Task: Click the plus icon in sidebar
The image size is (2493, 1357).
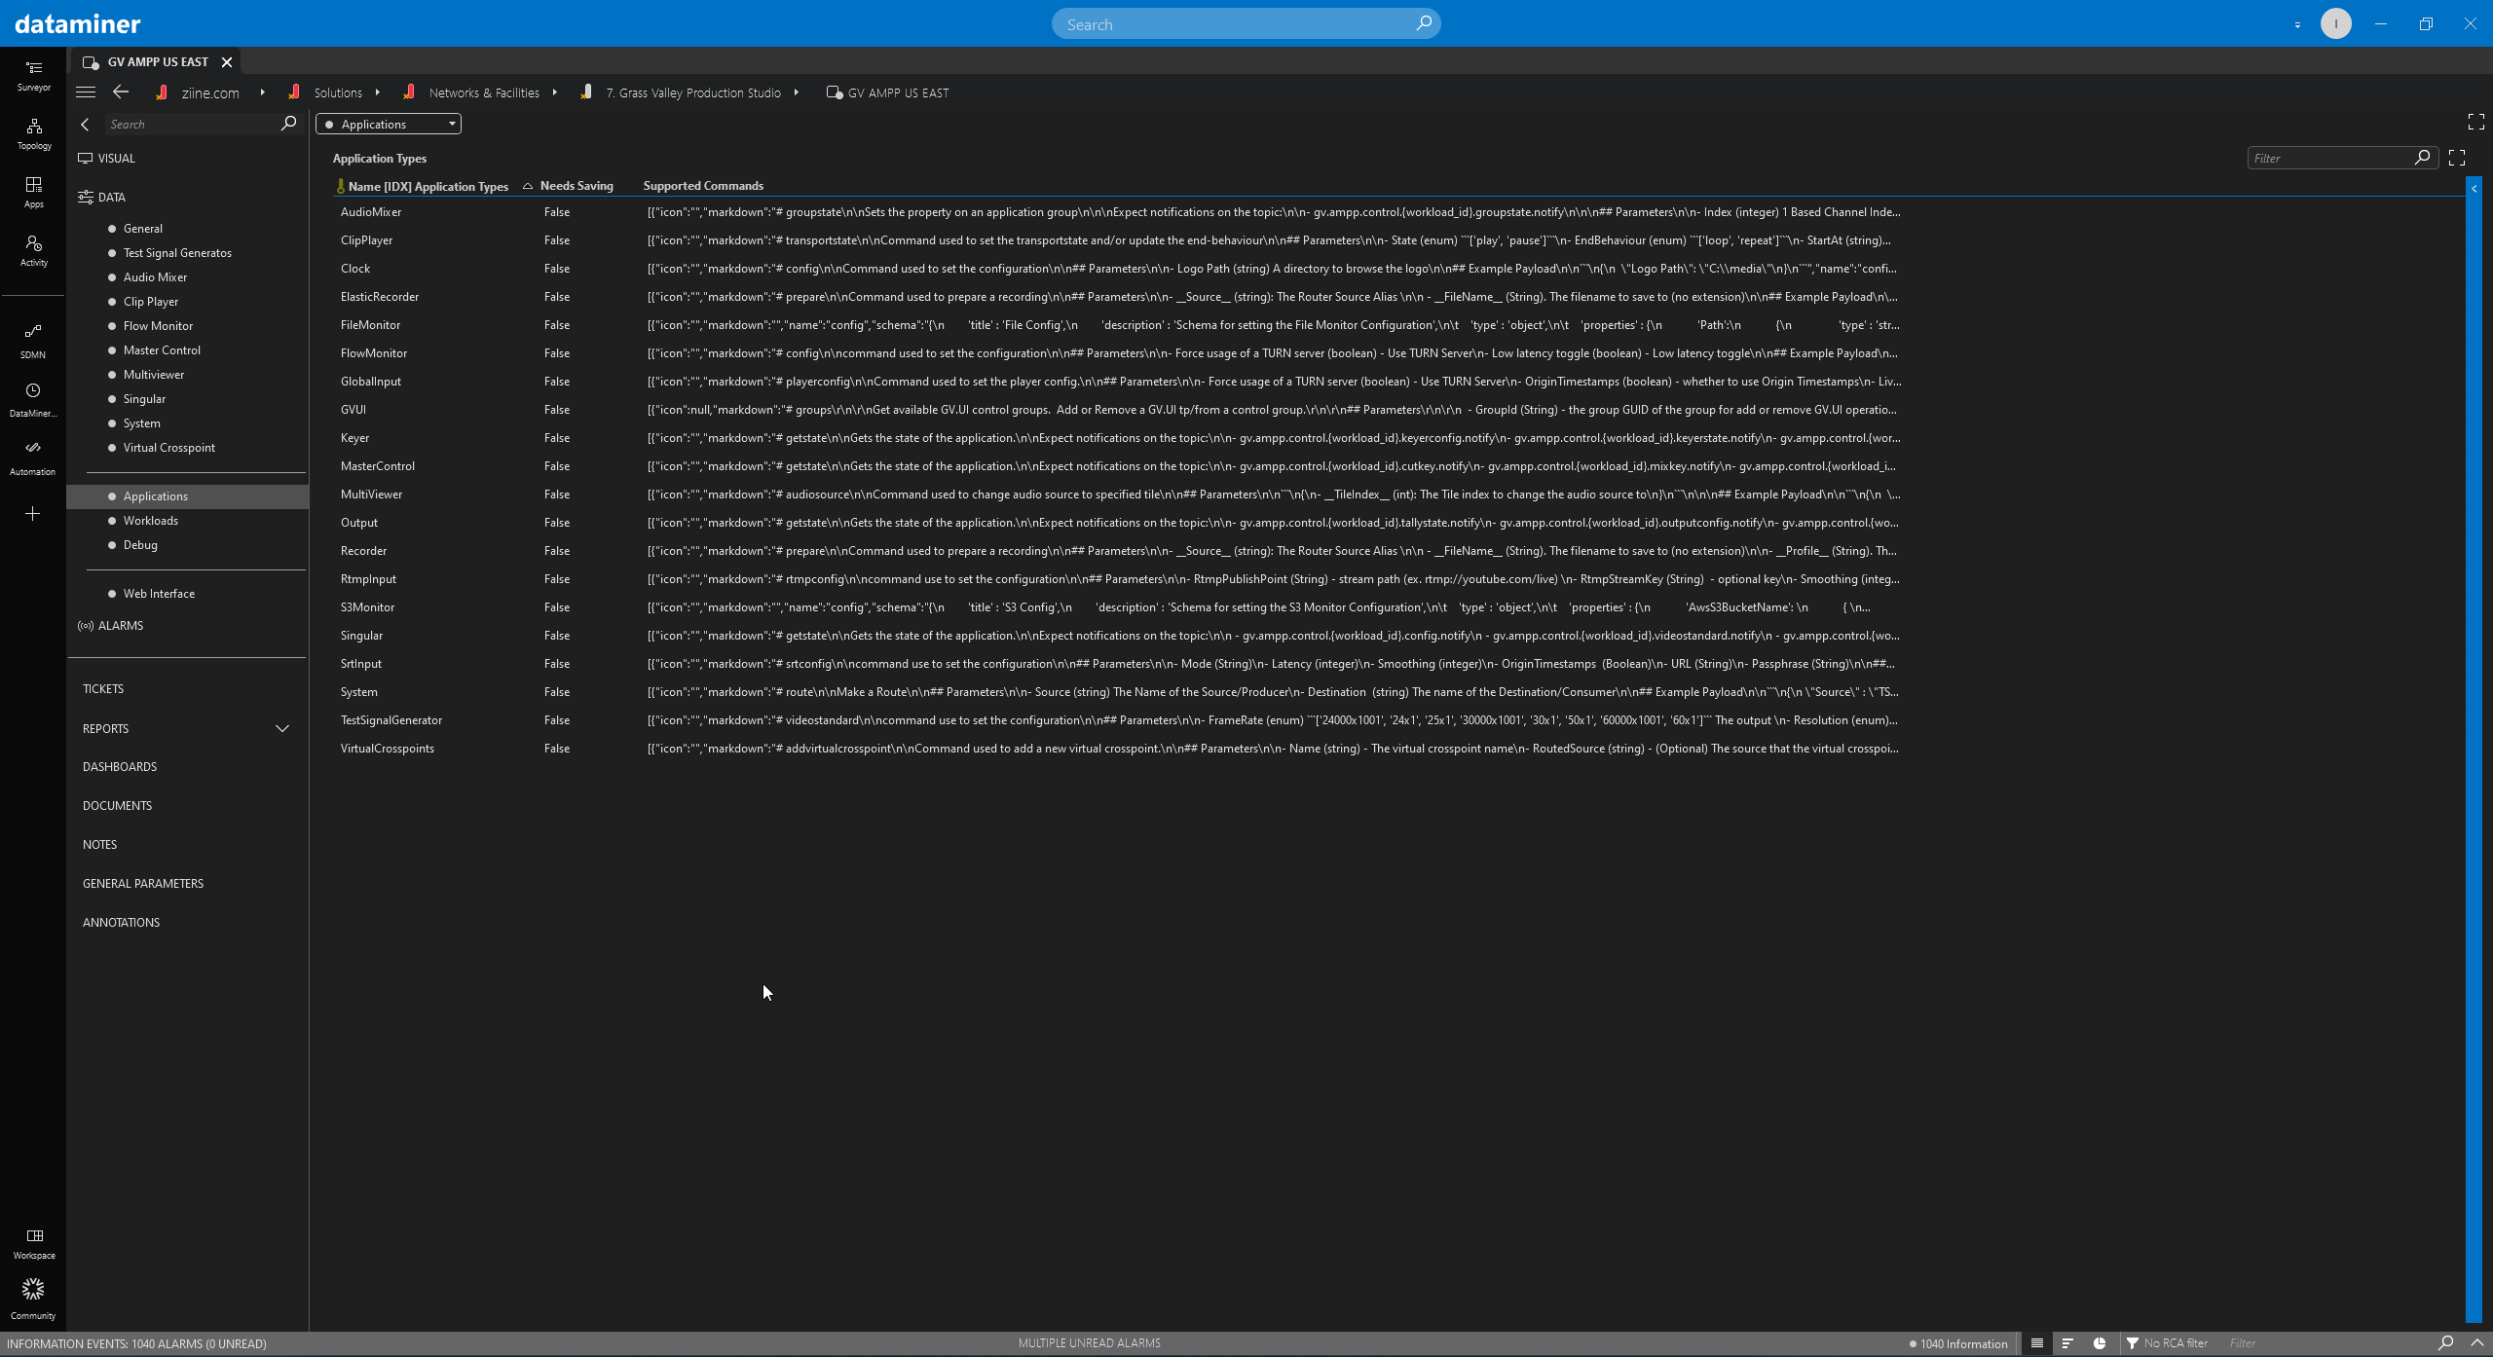Action: [x=32, y=513]
